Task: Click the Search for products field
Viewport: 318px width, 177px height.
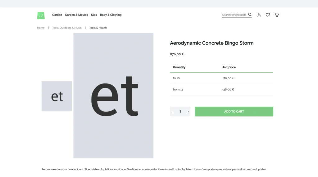Action: point(234,15)
